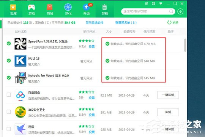Toggle the SpeedFan row checkbox
Viewport: 205px width, 137px height.
click(9, 43)
